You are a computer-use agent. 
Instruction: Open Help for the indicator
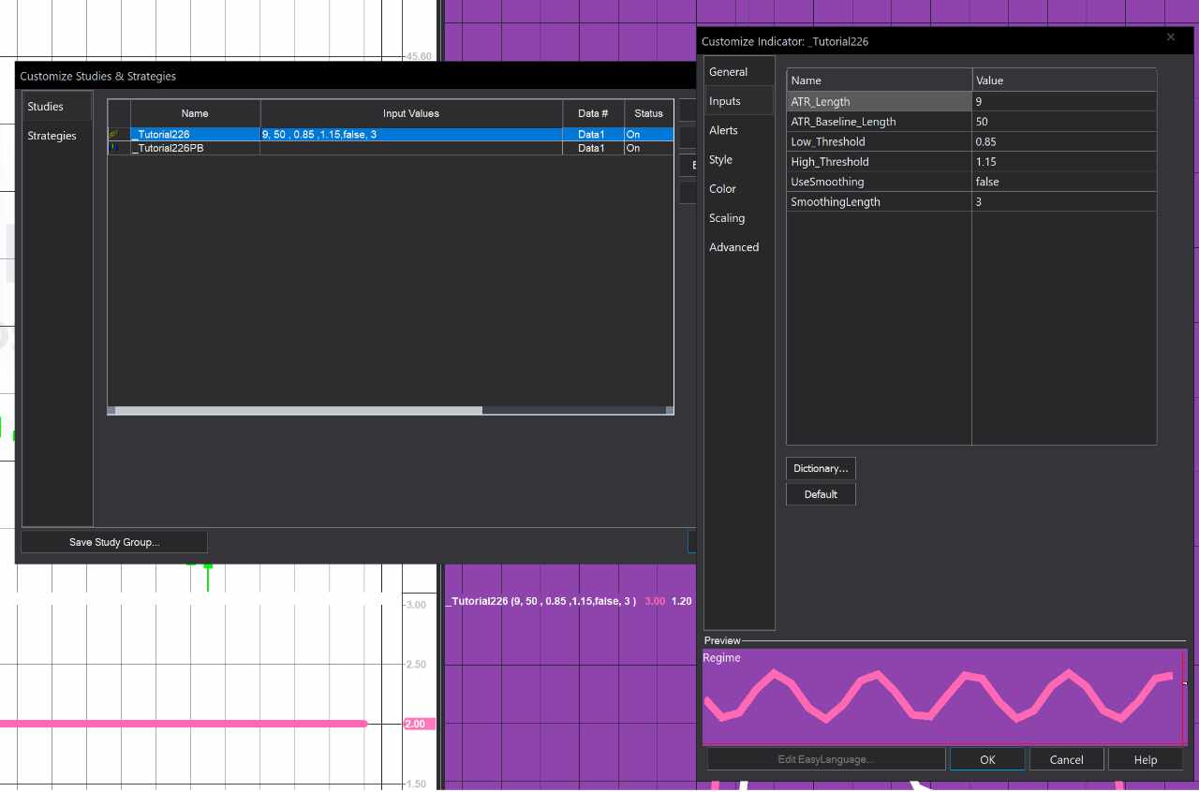click(1145, 759)
